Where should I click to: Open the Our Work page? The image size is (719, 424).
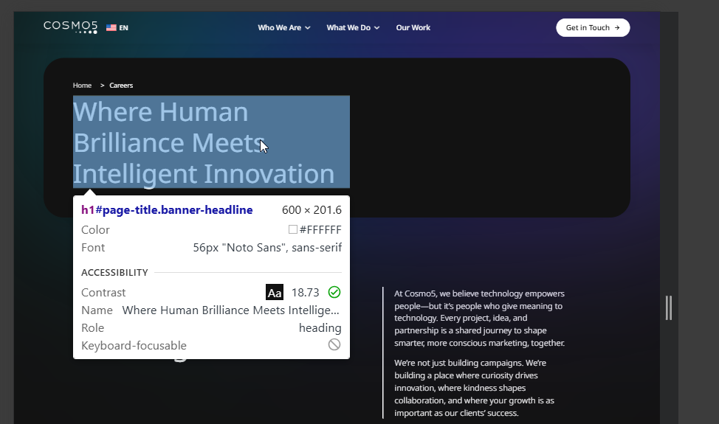(x=413, y=27)
